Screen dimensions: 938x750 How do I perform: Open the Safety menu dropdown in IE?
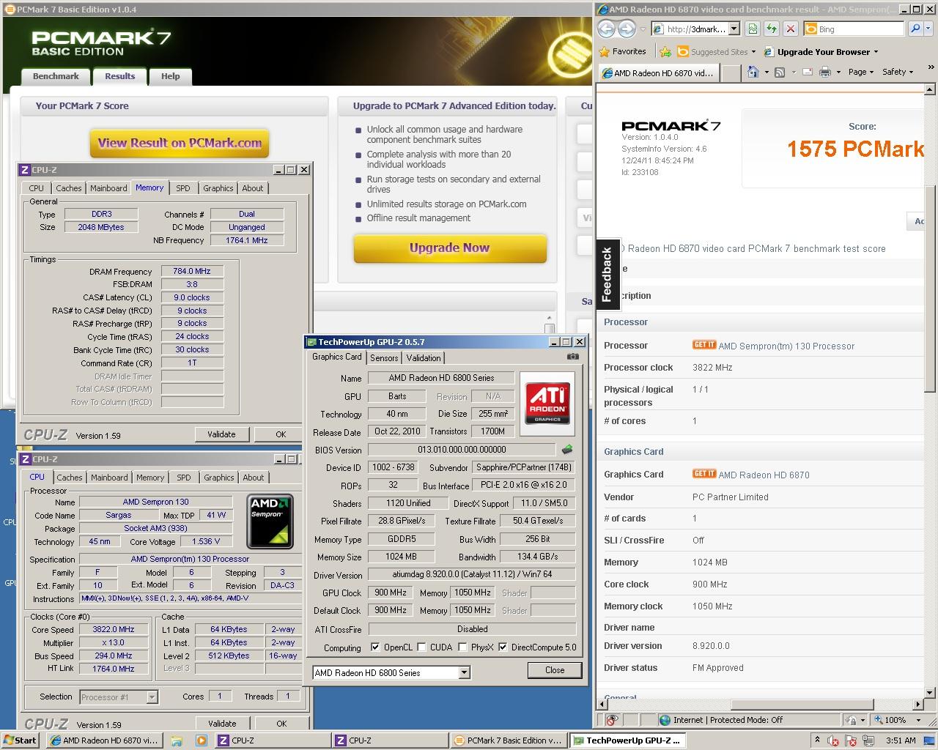click(898, 72)
